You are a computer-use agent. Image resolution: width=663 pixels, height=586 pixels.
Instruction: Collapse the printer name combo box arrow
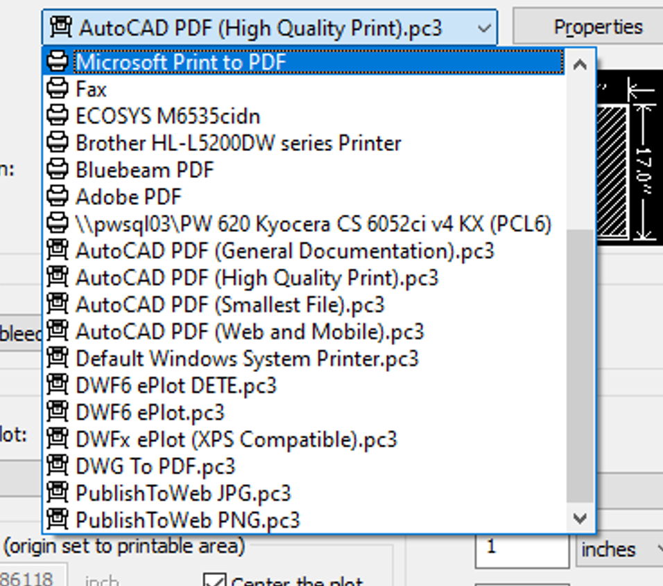point(483,28)
